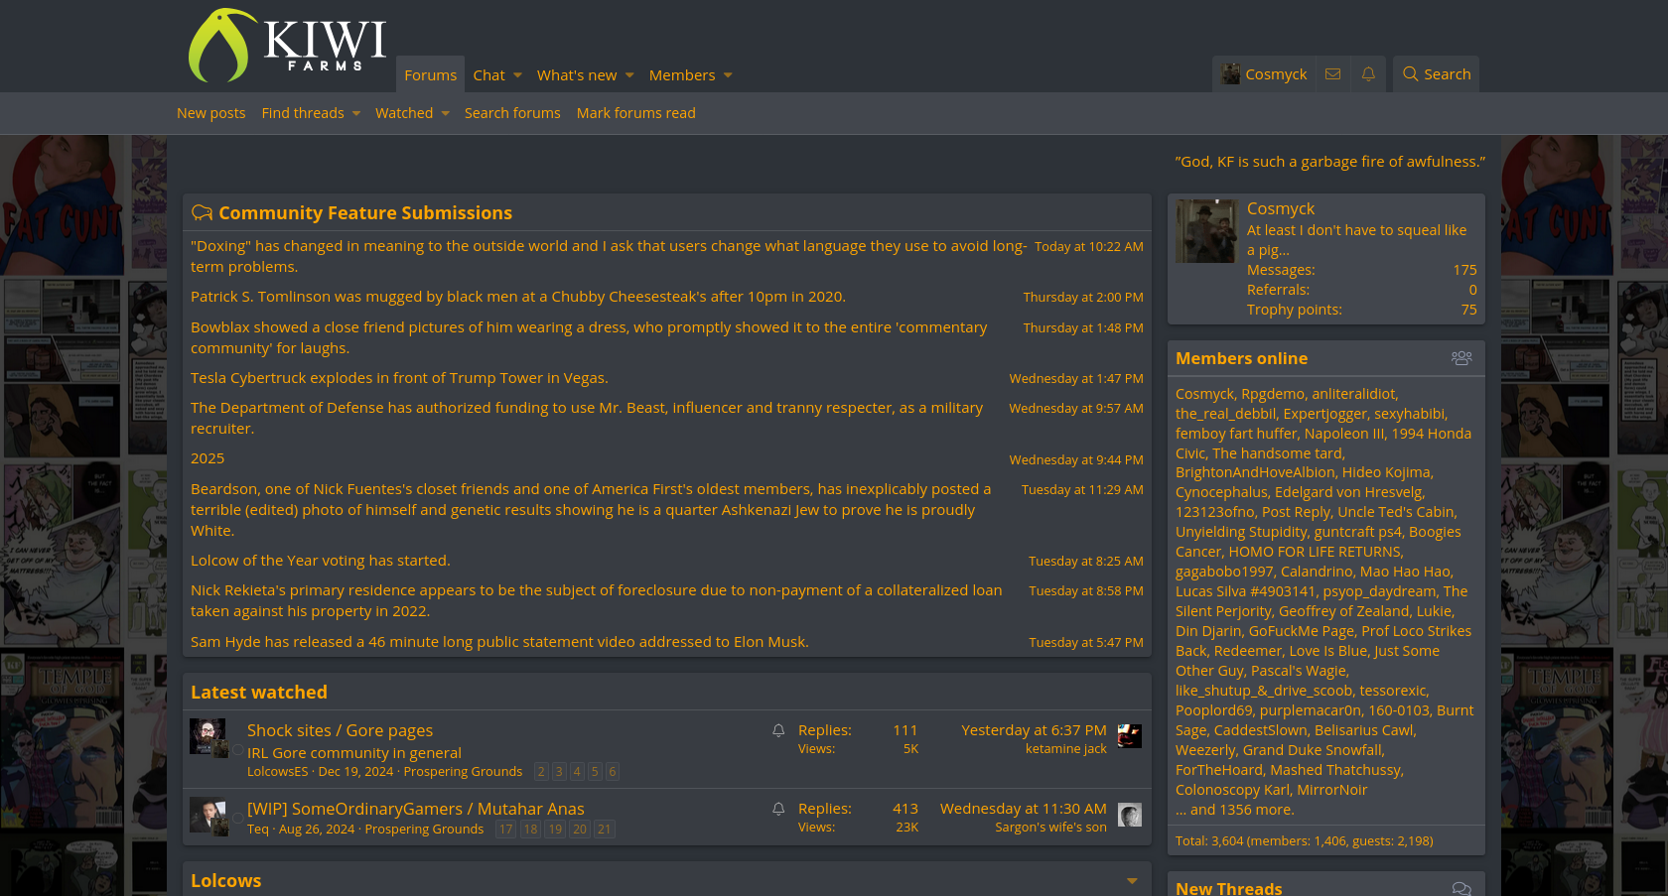Expand the Members dropdown arrow
Screen dimensions: 1668x896
click(728, 75)
